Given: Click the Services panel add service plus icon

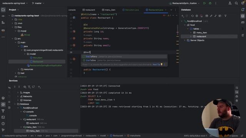Looking at the screenshot, I should coord(39,87).
